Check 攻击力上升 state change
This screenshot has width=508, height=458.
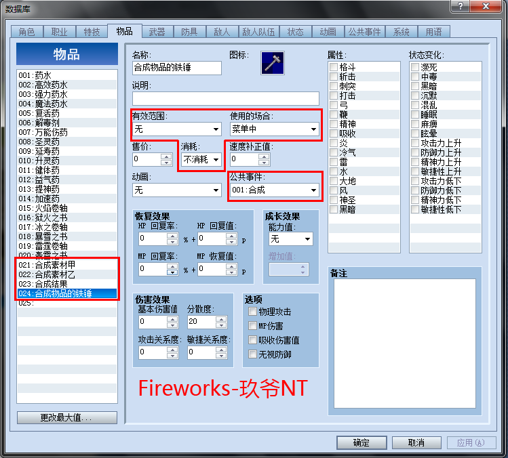(415, 143)
